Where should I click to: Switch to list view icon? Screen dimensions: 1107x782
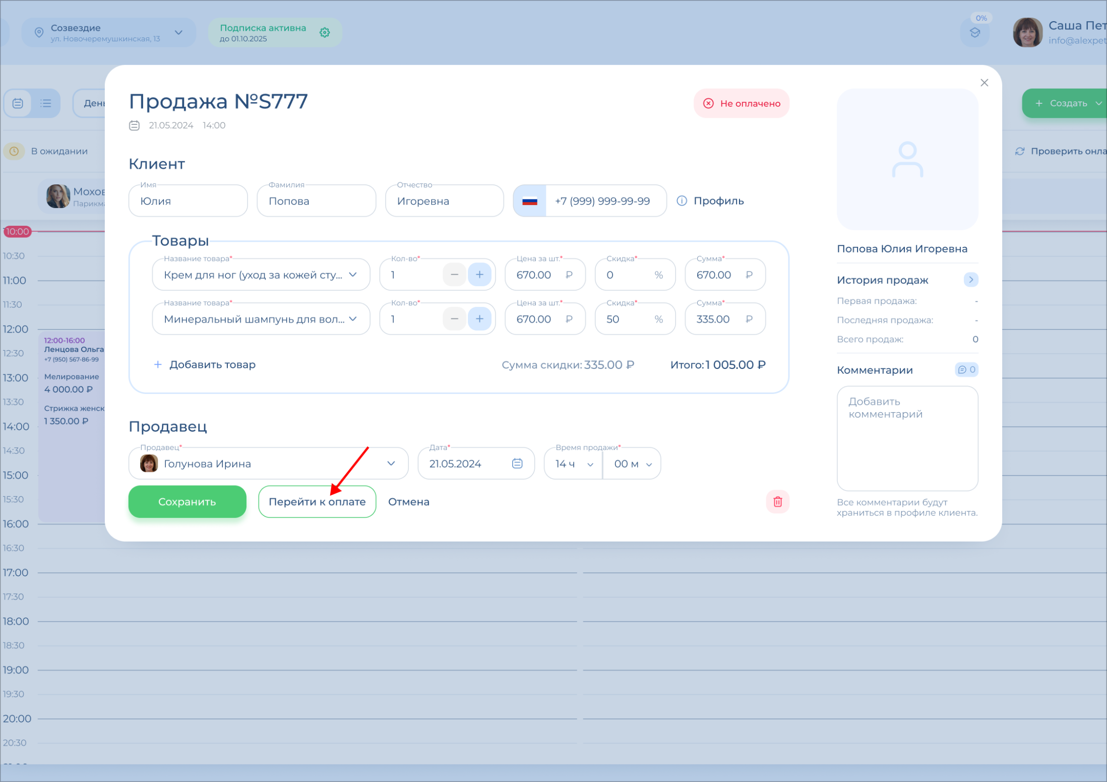[46, 103]
